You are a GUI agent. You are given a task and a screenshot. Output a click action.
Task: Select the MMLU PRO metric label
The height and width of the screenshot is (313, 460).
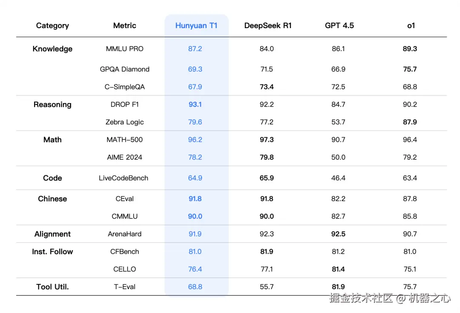tap(125, 49)
